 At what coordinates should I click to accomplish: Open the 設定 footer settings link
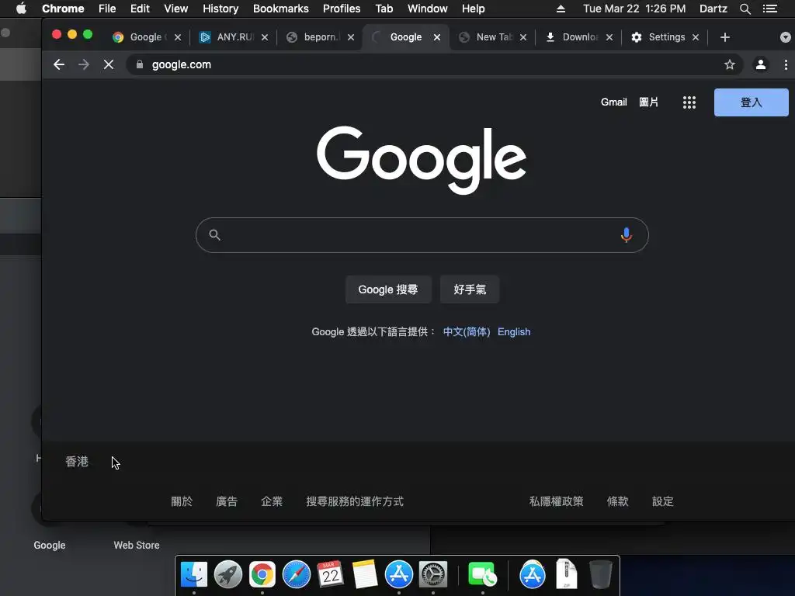point(663,501)
